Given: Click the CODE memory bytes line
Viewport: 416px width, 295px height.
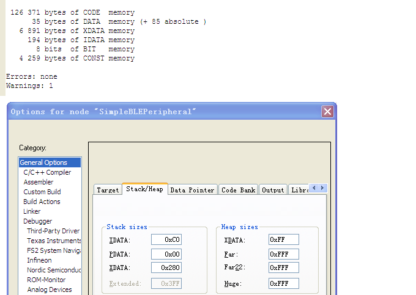Looking at the screenshot, I should click(x=72, y=12).
